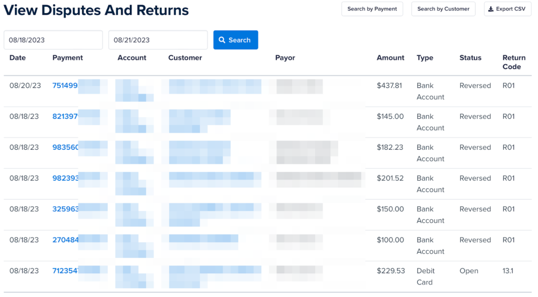The height and width of the screenshot is (297, 538).
Task: Click the blue Search button
Action: click(x=235, y=40)
